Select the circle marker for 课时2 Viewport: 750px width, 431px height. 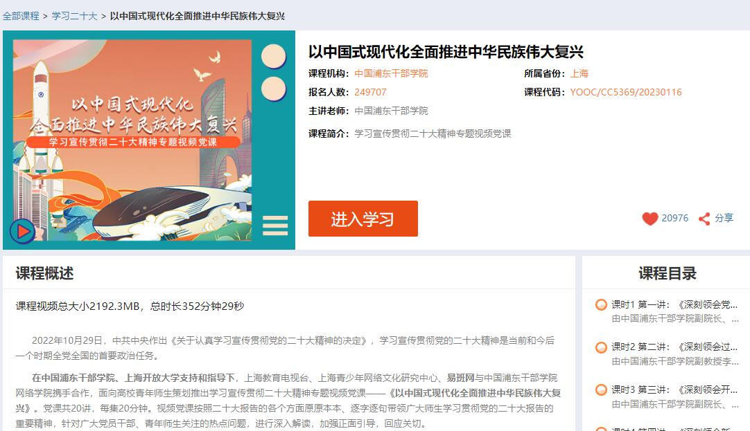click(x=601, y=347)
